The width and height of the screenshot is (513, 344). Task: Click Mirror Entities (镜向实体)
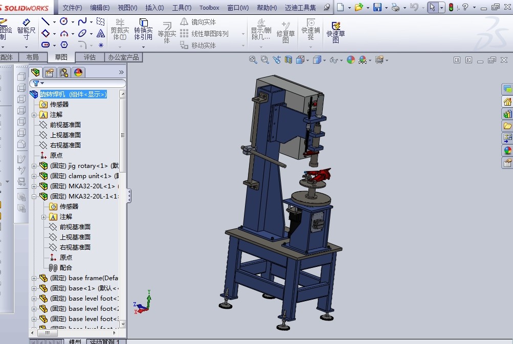[198, 22]
